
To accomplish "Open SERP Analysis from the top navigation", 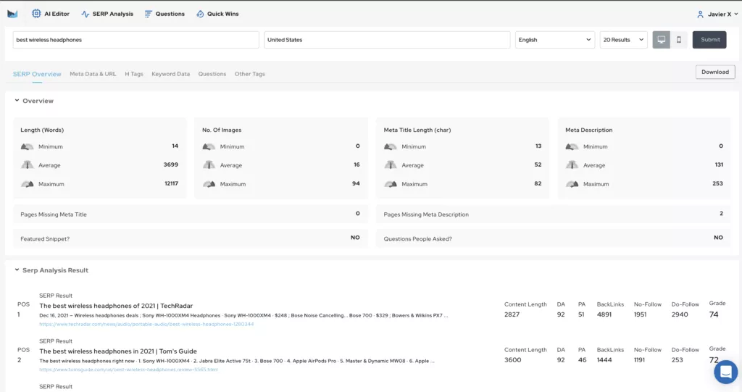I will 107,14.
